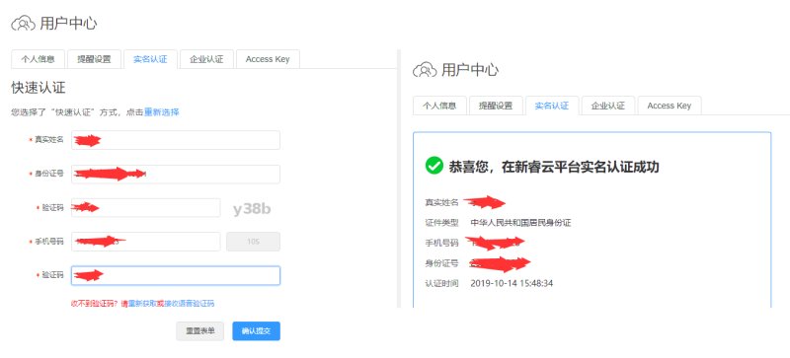Screen dimensions: 790x358
Task: Click the green checkmark success icon
Action: [434, 165]
